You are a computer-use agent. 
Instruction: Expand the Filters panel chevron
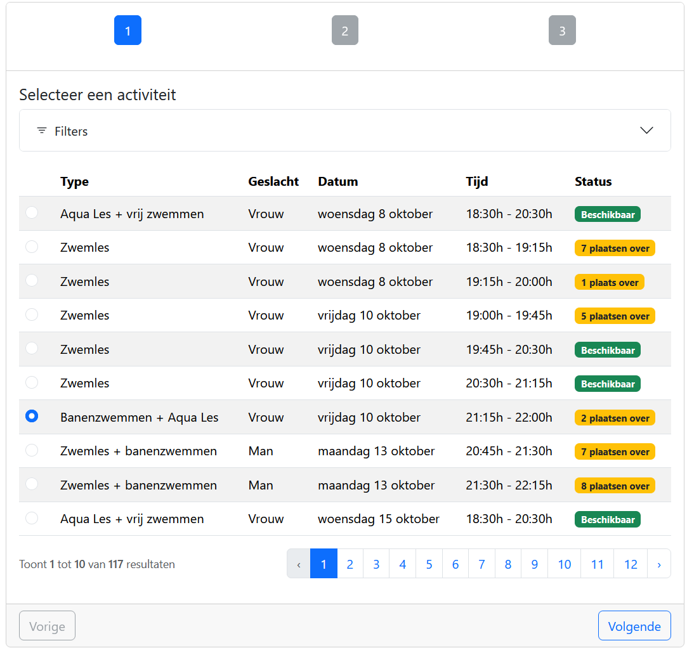(x=646, y=131)
